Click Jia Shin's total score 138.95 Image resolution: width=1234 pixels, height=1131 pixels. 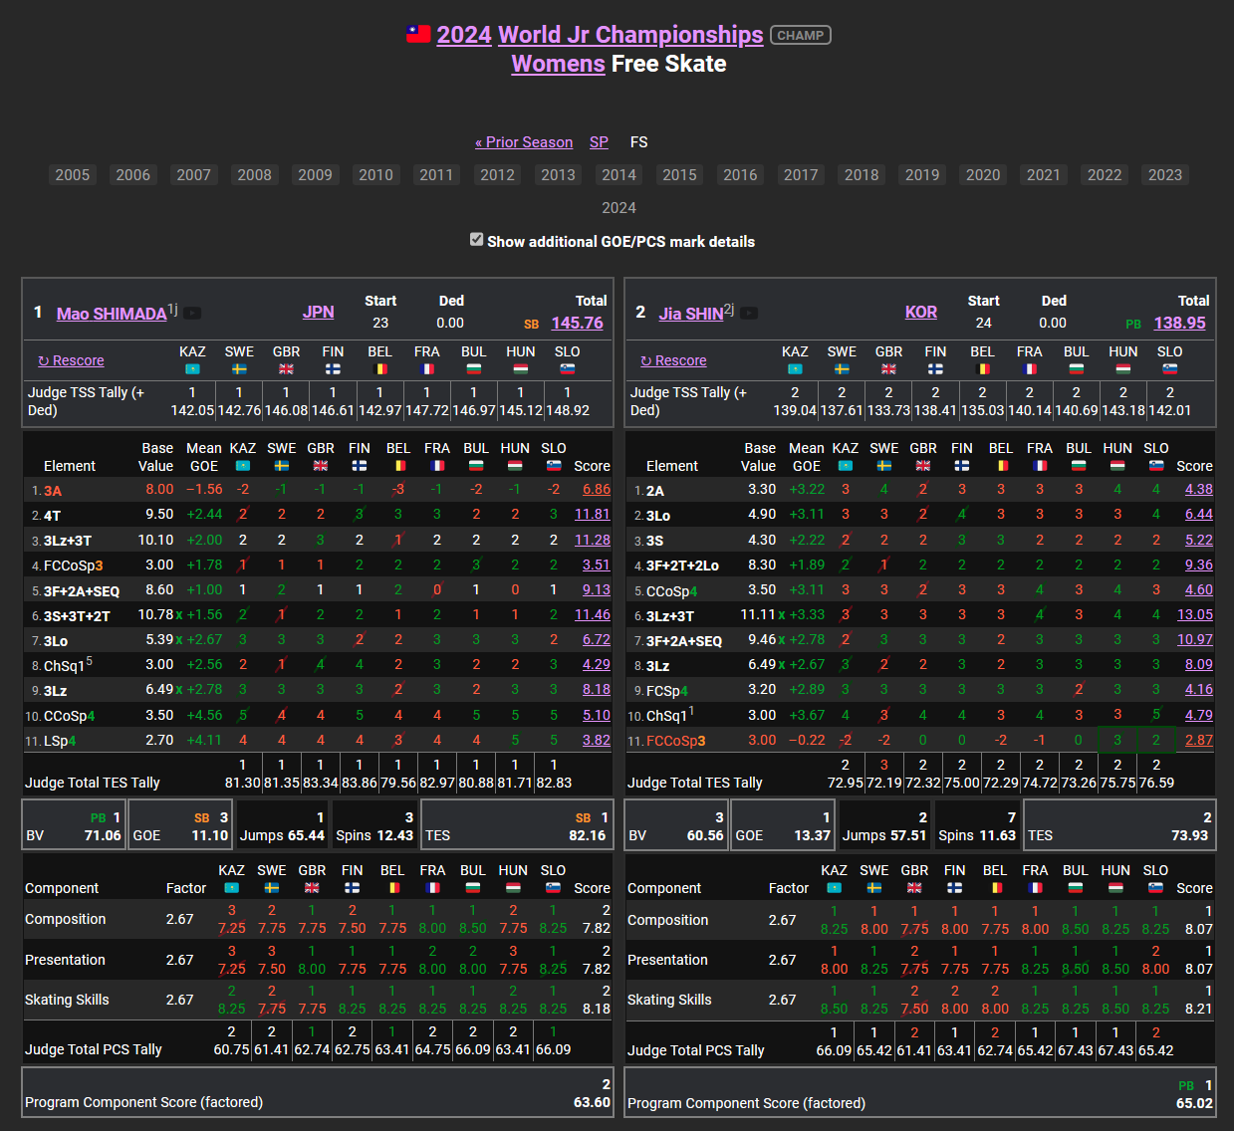pyautogui.click(x=1179, y=323)
